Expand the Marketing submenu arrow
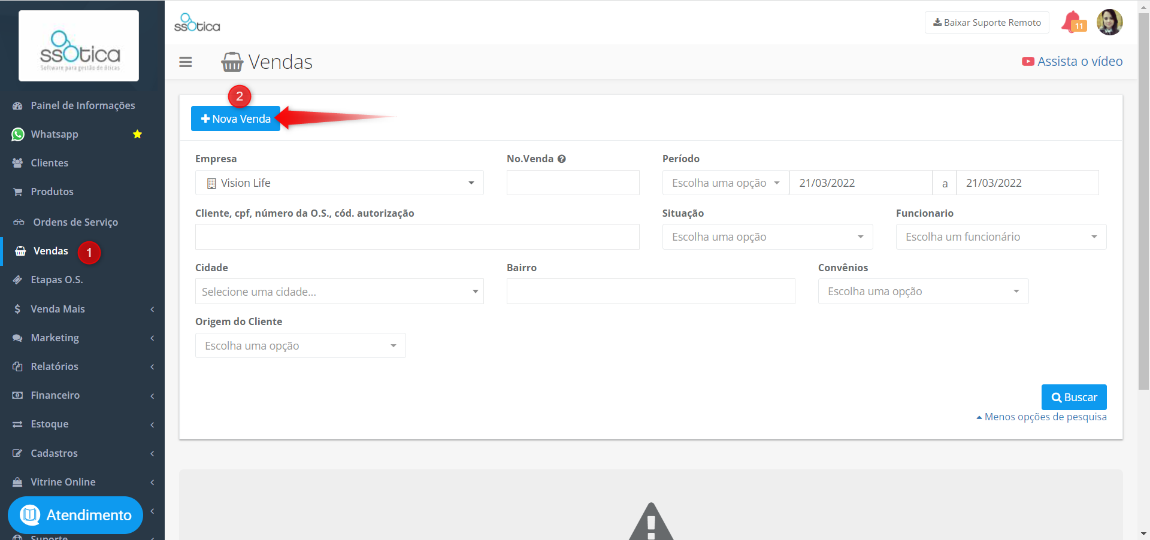 153,338
